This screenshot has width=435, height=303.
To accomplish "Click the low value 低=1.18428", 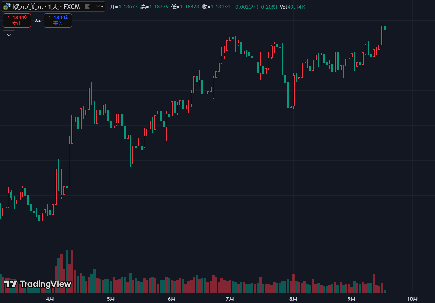I will [185, 7].
